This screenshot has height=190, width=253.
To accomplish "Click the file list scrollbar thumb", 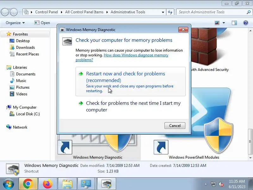I will click(250, 142).
